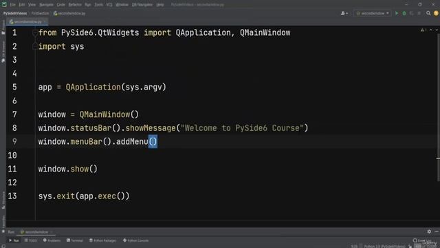Click secondwindow.py breadcrumb in navigation bar

click(69, 13)
